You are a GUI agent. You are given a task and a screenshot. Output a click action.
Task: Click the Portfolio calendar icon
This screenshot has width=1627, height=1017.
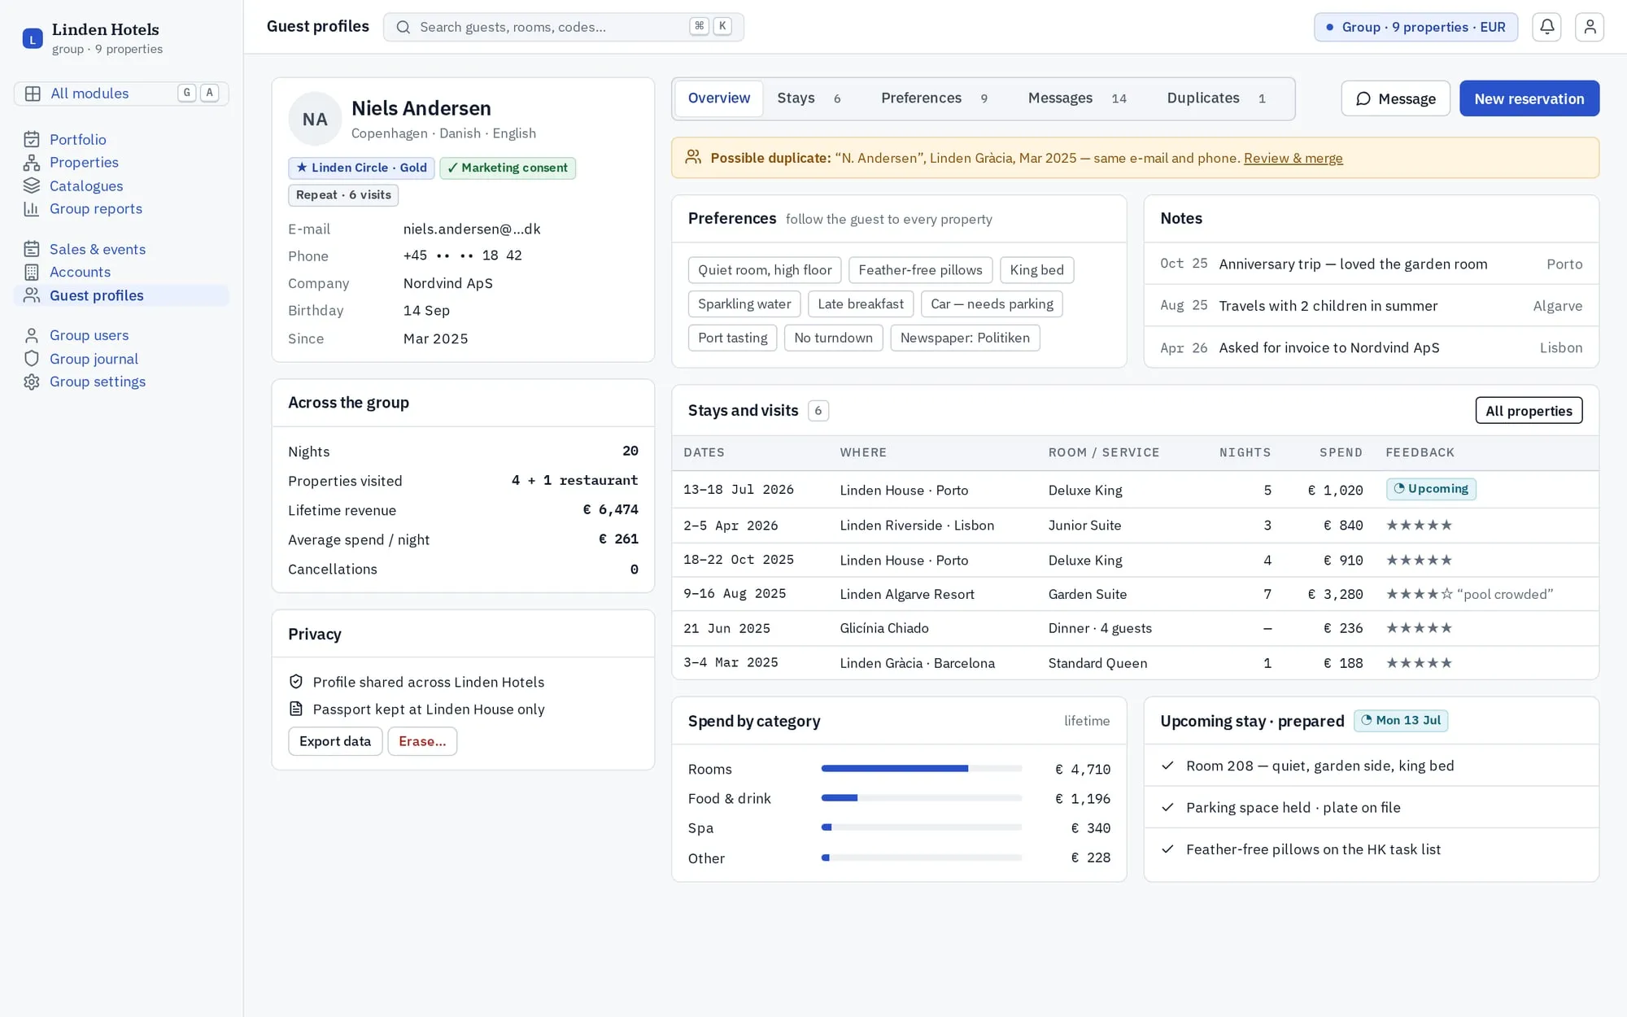[x=32, y=139]
